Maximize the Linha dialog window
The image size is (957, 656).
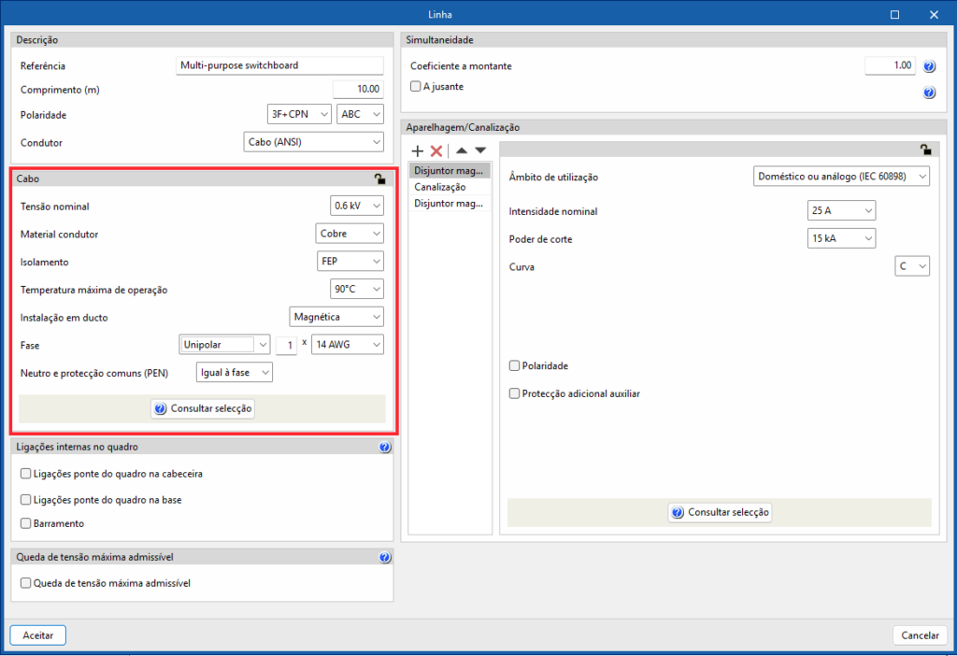coord(894,15)
